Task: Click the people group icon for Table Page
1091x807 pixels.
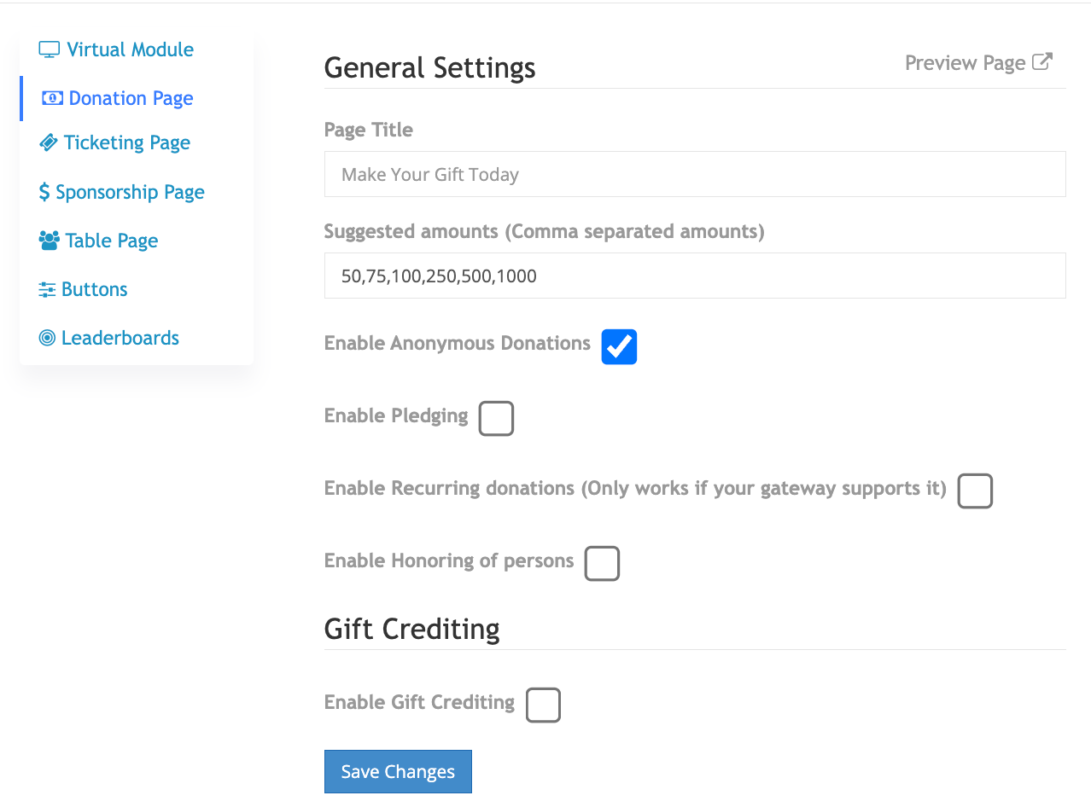Action: coord(49,241)
